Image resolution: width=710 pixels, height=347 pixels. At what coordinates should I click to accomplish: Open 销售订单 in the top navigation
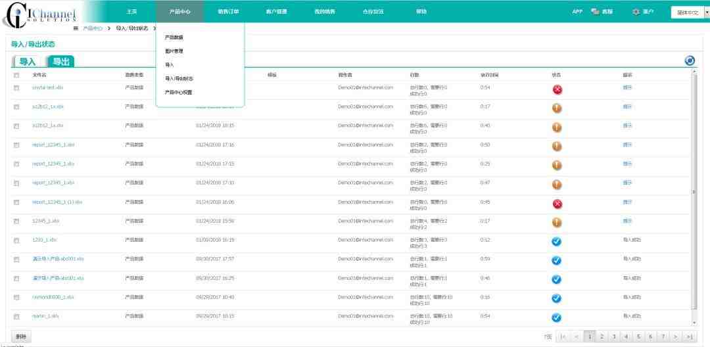[228, 12]
